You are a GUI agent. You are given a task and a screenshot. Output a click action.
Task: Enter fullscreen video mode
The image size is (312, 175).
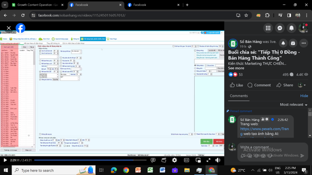tap(208, 160)
